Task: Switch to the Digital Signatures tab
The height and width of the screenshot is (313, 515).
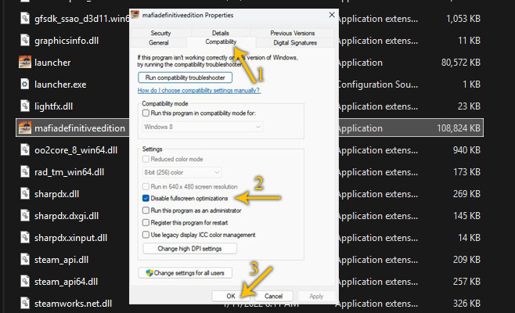Action: 295,43
